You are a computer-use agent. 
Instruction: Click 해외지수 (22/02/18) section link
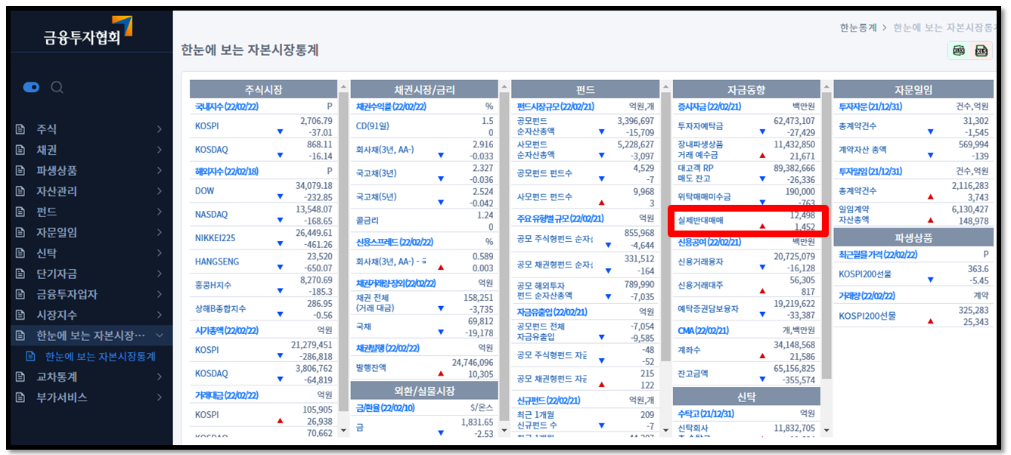click(x=227, y=171)
